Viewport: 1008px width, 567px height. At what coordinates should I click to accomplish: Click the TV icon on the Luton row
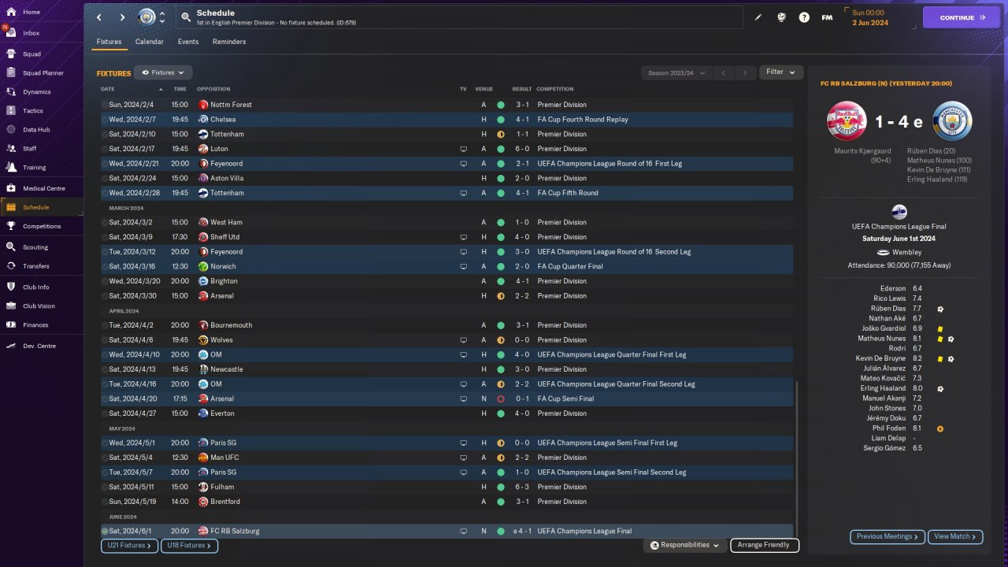tap(464, 149)
